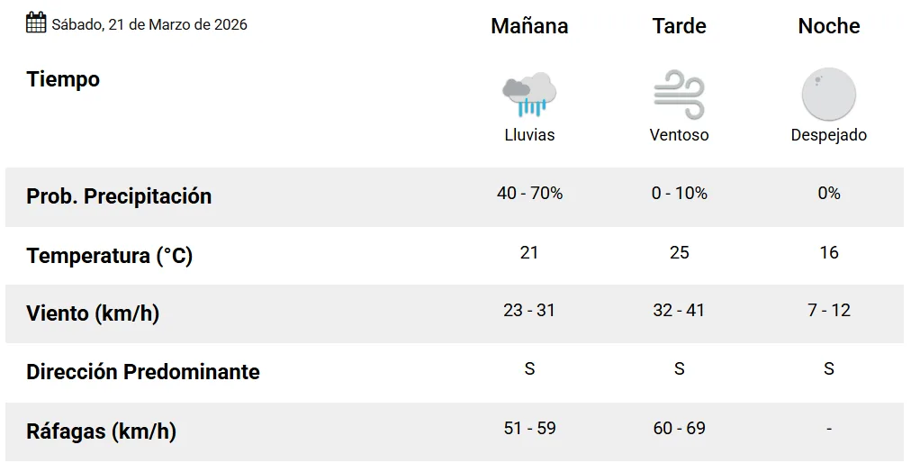This screenshot has width=911, height=472.
Task: Click the 32 - 41 afternoon wind value
Action: coord(679,310)
